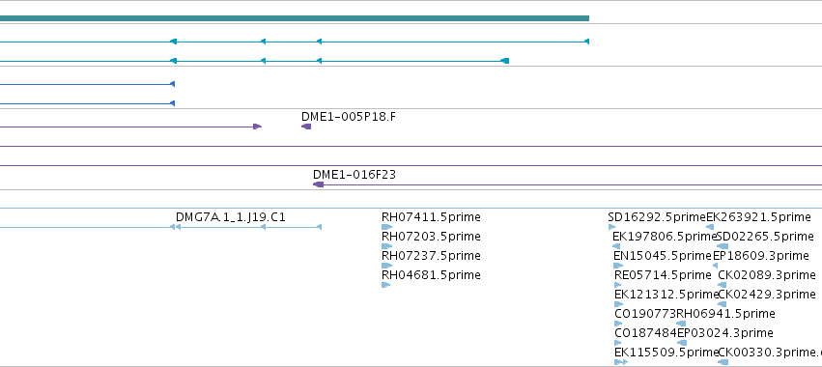The width and height of the screenshot is (822, 367).
Task: Click the arrow glyph under RH04681.5prime
Action: point(385,285)
